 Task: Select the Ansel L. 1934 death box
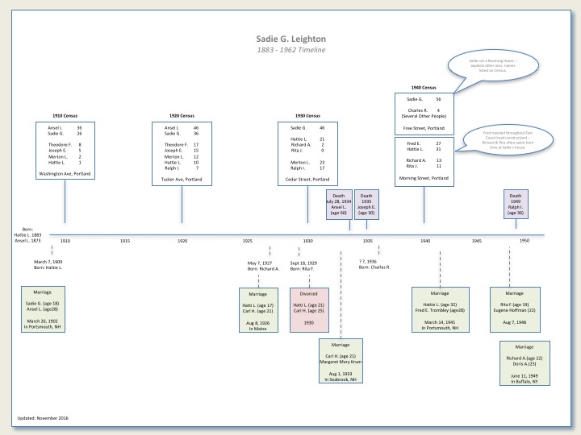338,205
